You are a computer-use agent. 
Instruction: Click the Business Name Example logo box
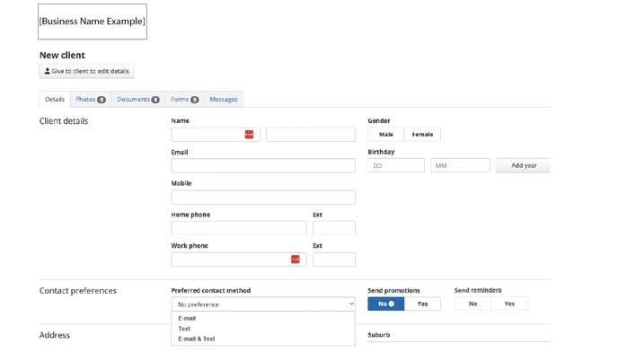(93, 22)
